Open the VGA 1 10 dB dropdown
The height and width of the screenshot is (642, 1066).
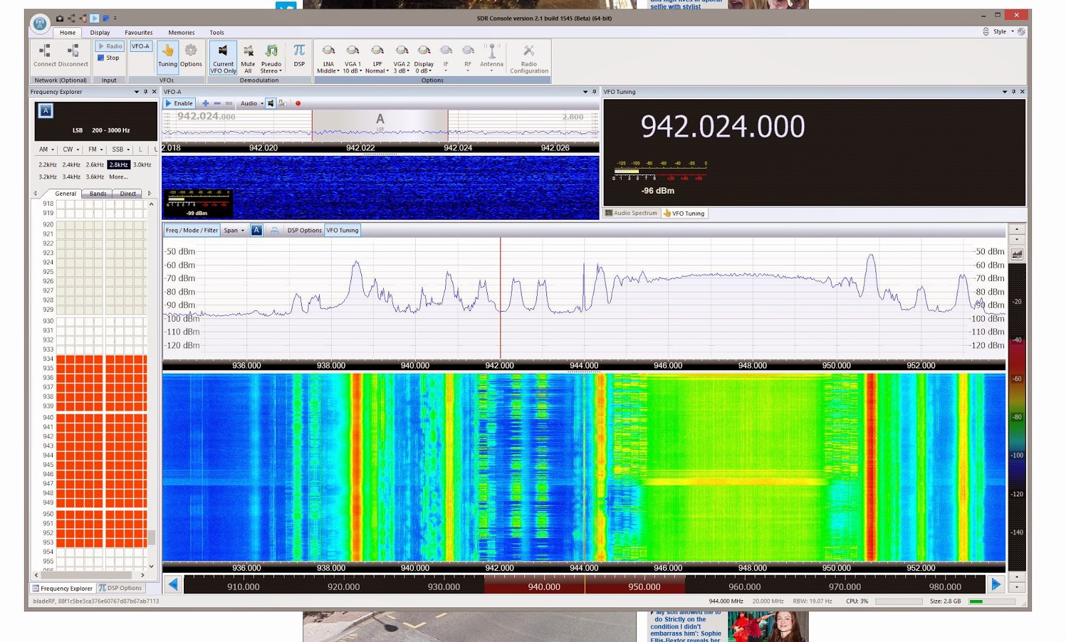[x=352, y=58]
